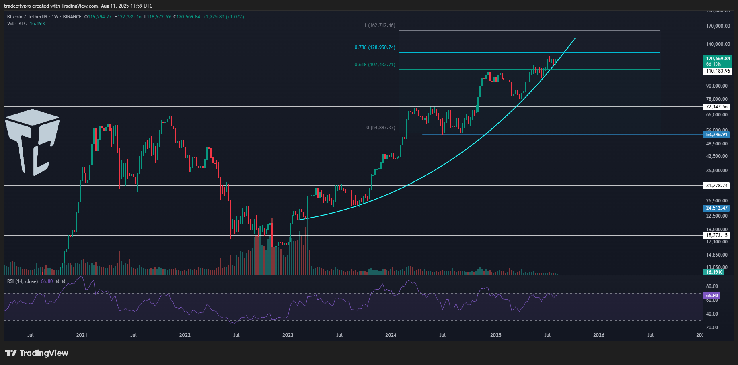The image size is (738, 365).
Task: Click the TradingView logo at the bottom
Action: point(37,353)
